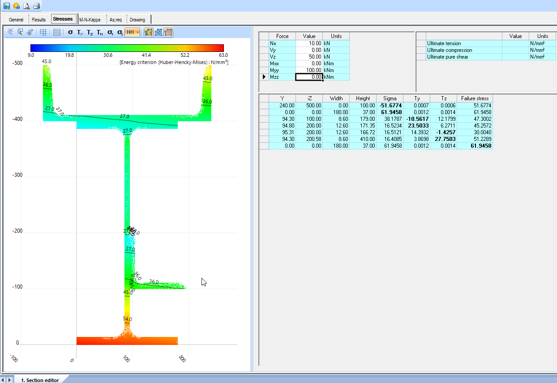Click the Ultimate tension value cell

pyautogui.click(x=515, y=43)
